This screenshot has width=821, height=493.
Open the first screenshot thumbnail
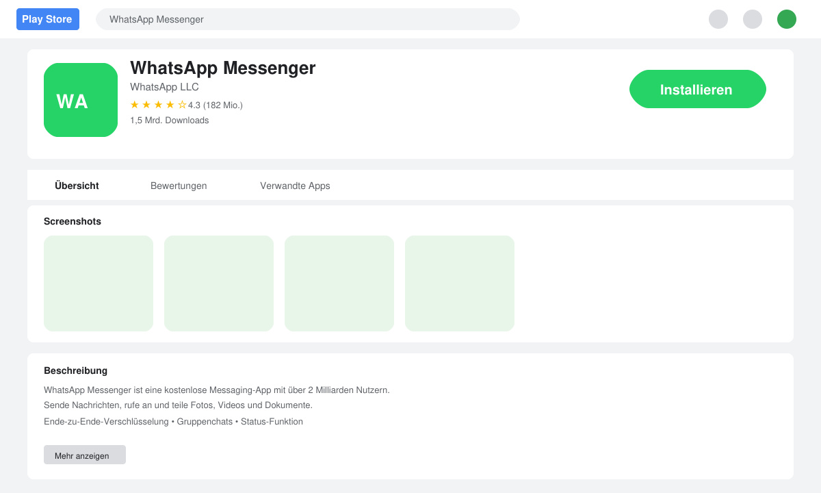[x=99, y=283]
